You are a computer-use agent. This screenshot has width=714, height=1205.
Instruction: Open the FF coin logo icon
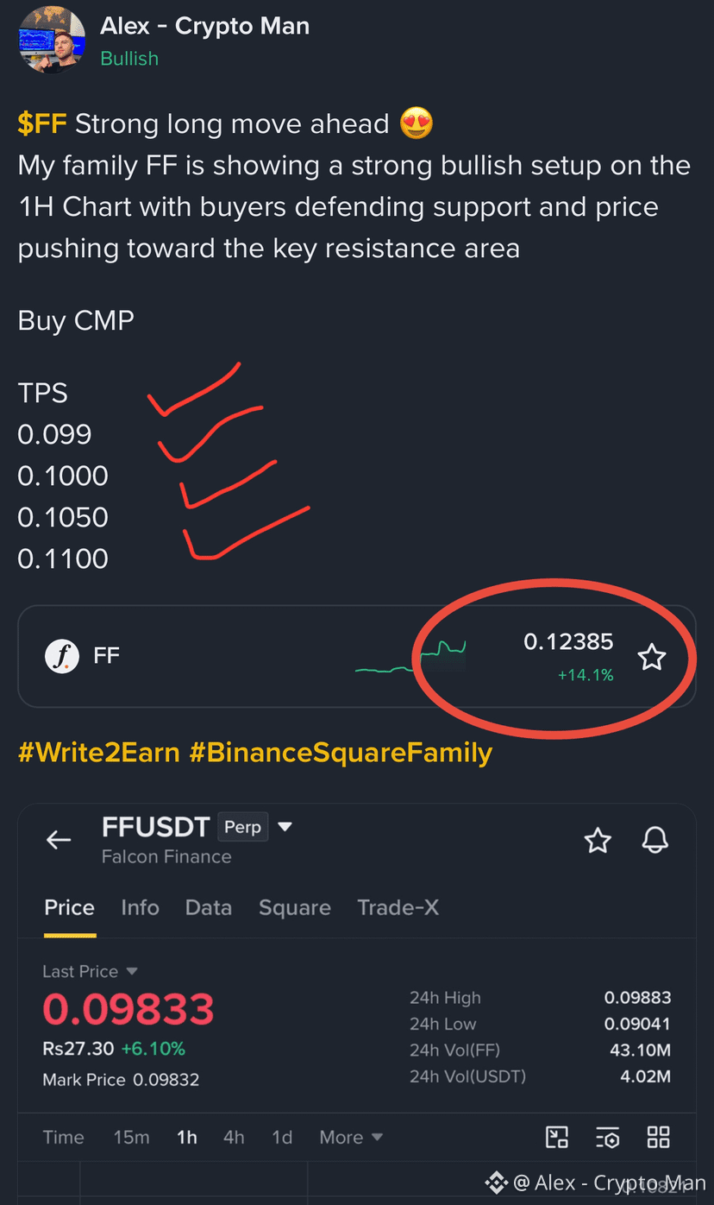point(62,657)
